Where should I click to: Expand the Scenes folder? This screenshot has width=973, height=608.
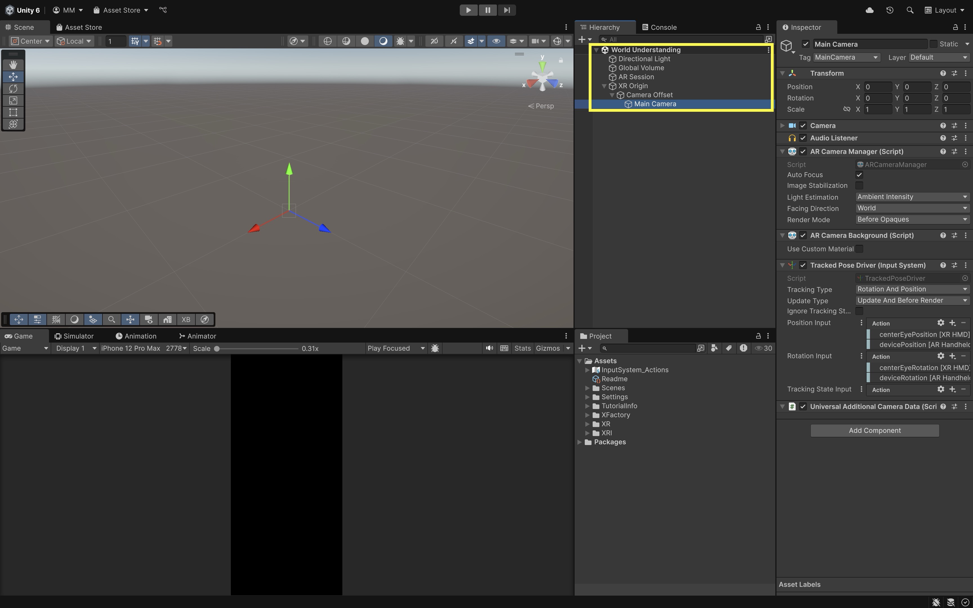coord(587,388)
